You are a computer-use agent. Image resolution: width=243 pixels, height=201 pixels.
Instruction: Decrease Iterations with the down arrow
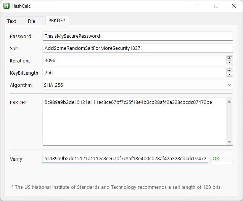coord(229,62)
